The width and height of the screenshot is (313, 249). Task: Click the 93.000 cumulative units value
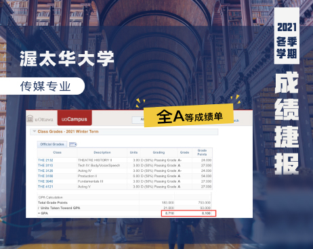coord(205,208)
